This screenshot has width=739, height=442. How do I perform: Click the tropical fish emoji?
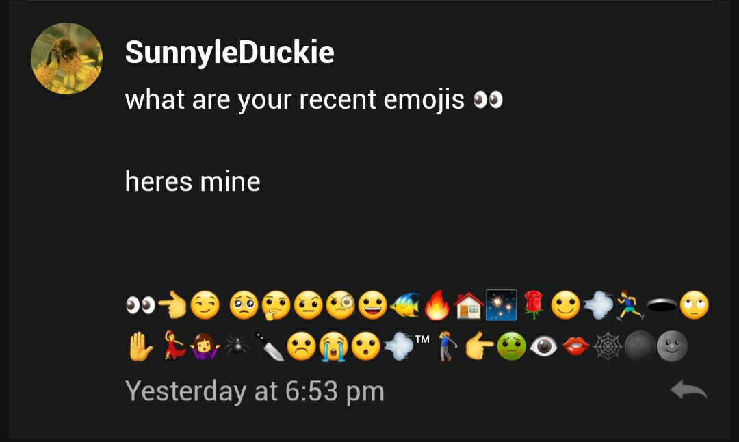click(x=405, y=305)
